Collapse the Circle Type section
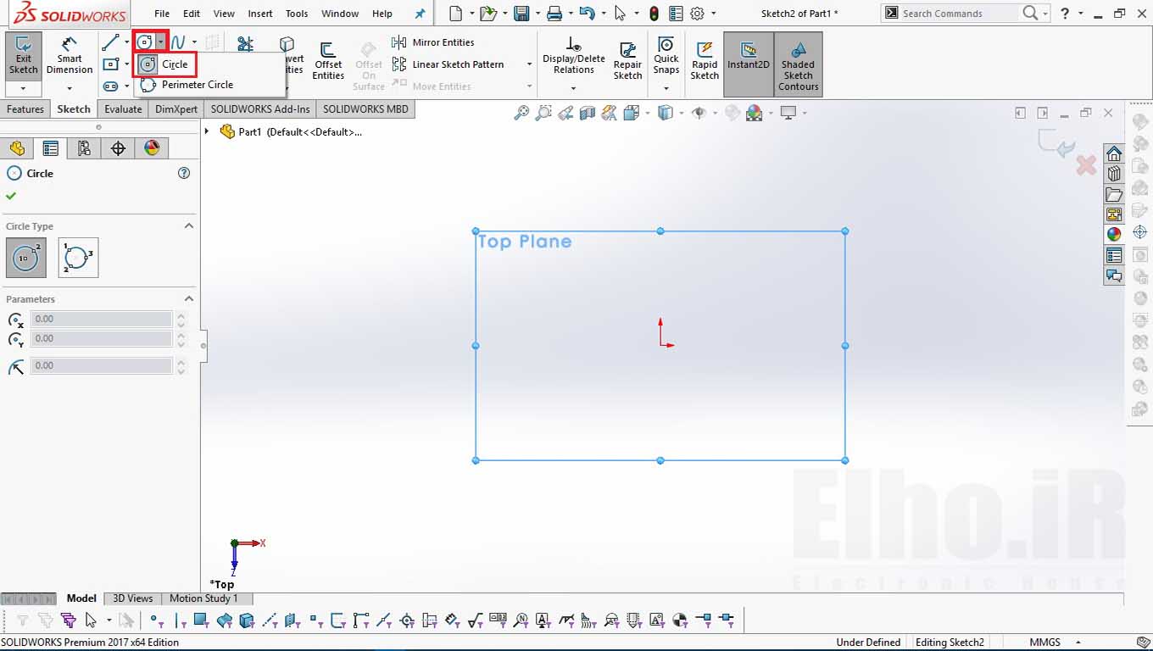The height and width of the screenshot is (651, 1153). coord(188,226)
